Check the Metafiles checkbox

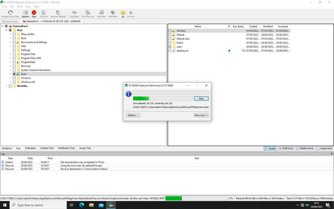(x=10, y=86)
